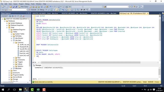Toggle the highlighted Include Actual Execution Plan icon
Image resolution: width=164 pixels, height=92 pixels.
point(57,10)
